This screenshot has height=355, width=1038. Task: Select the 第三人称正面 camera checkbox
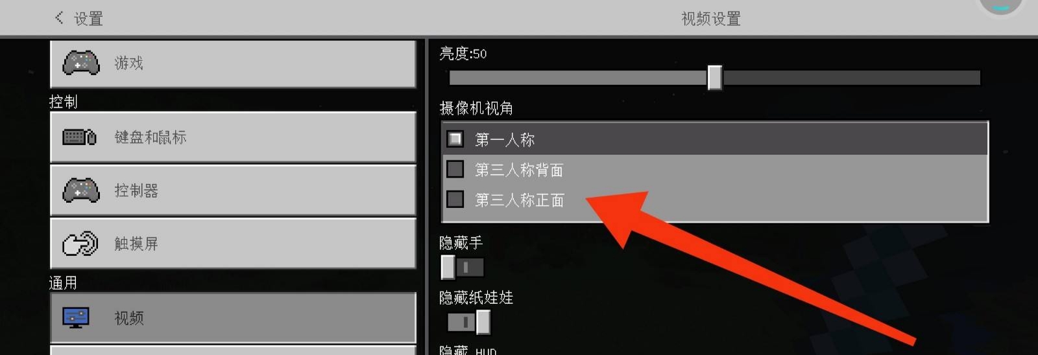pyautogui.click(x=455, y=200)
